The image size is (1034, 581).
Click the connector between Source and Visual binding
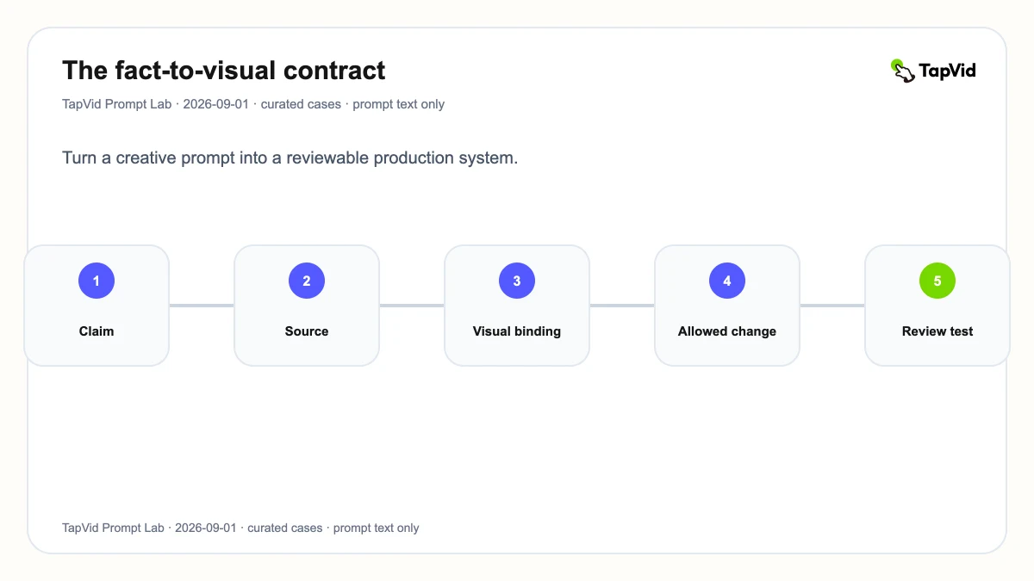[x=412, y=306]
